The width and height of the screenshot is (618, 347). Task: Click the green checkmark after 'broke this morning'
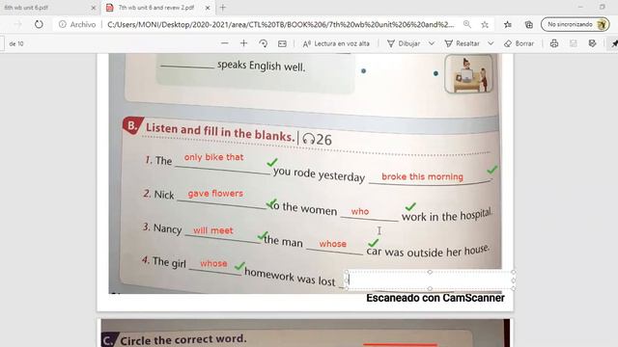(x=492, y=170)
